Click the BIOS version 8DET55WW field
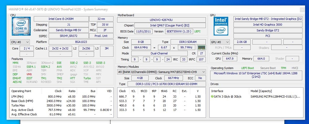This screenshot has height=124, width=309. (179, 31)
